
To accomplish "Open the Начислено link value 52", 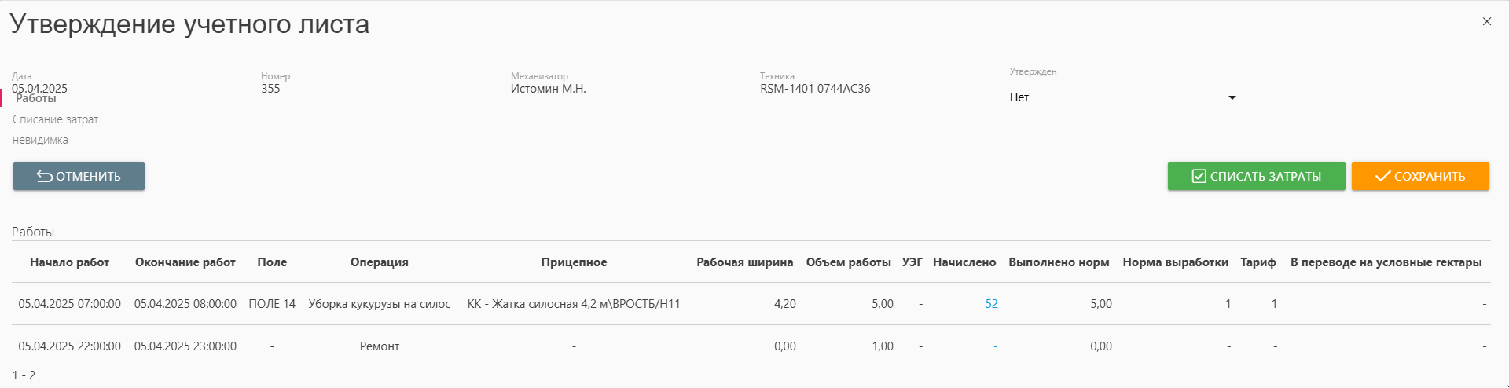I will coord(991,304).
